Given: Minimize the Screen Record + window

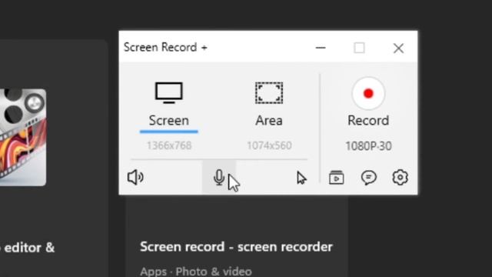Looking at the screenshot, I should click(321, 48).
